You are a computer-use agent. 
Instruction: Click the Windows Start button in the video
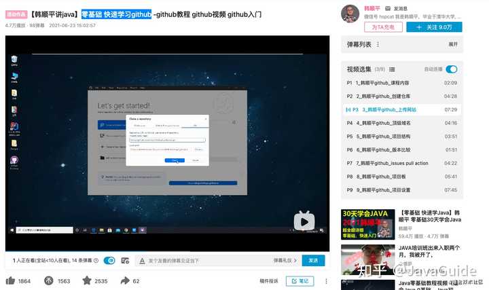click(x=12, y=230)
